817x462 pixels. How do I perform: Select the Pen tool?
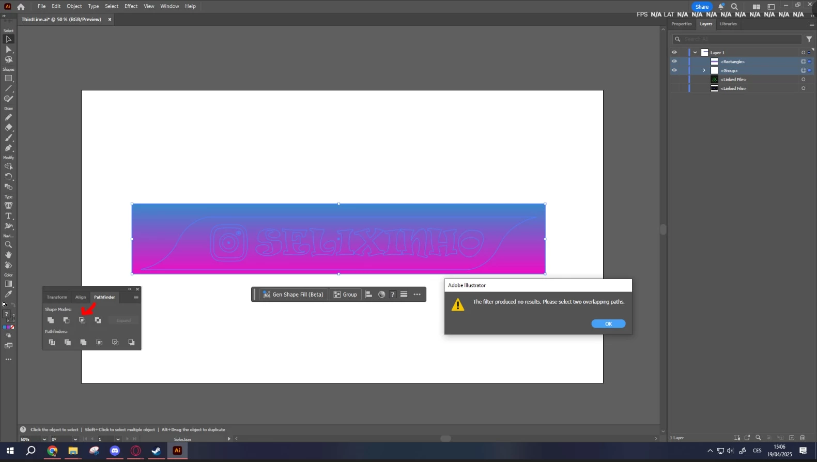[8, 148]
